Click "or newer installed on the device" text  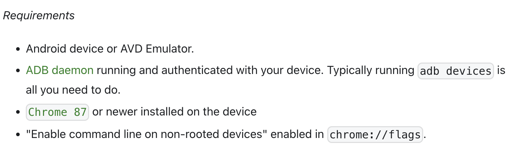tap(174, 112)
